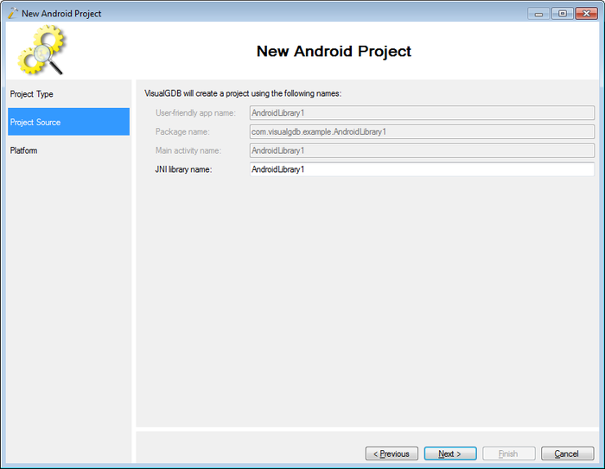Click the "User-friendly app name:" label

[195, 112]
